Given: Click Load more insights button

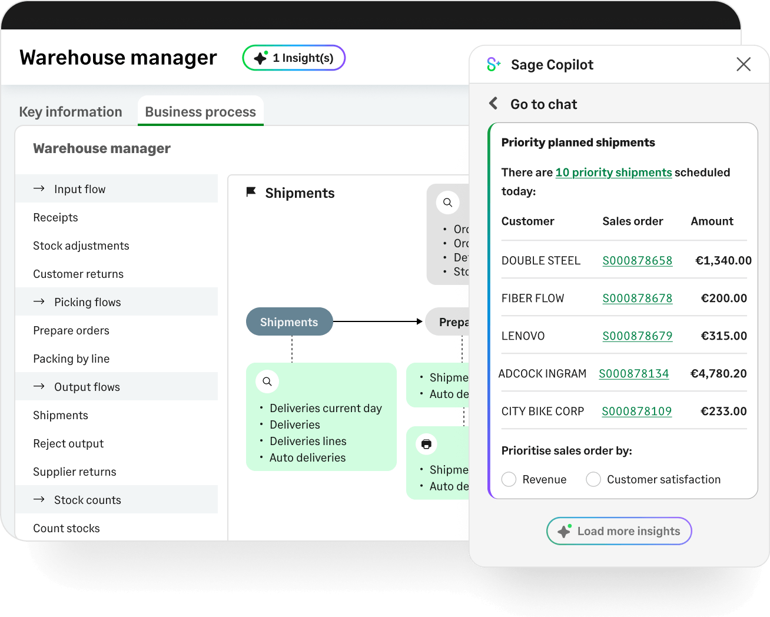Looking at the screenshot, I should [x=619, y=531].
